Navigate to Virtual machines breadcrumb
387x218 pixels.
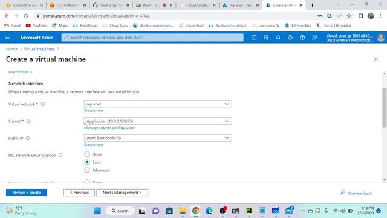tap(39, 49)
